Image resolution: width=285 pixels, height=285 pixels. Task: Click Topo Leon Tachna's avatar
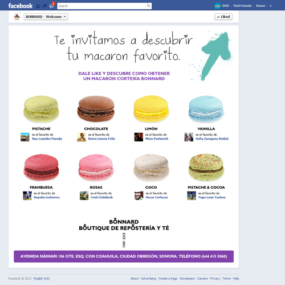192,196
